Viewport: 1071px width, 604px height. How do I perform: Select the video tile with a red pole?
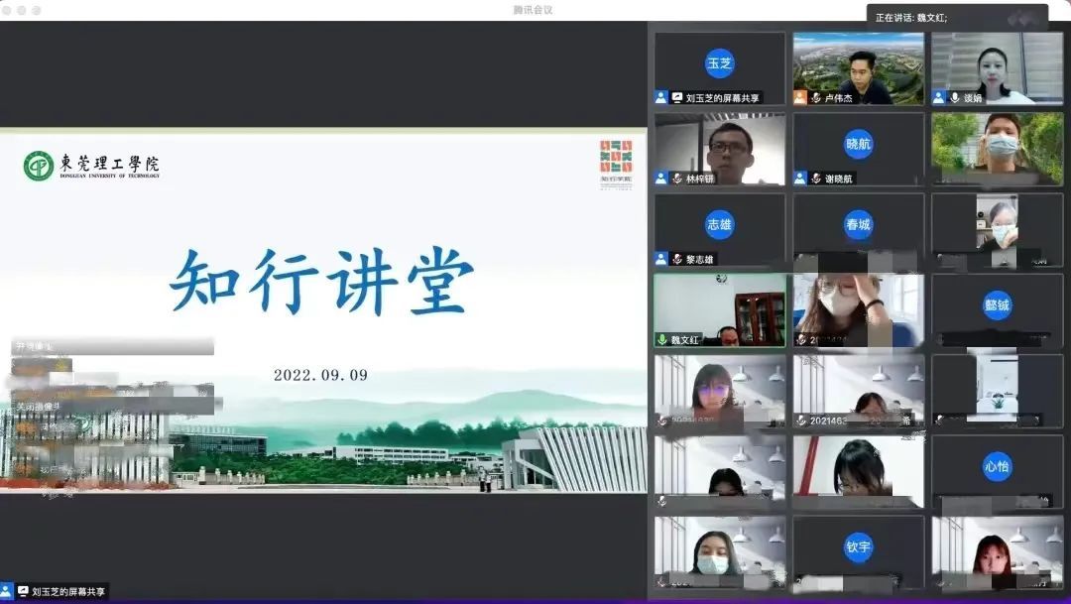(x=859, y=471)
